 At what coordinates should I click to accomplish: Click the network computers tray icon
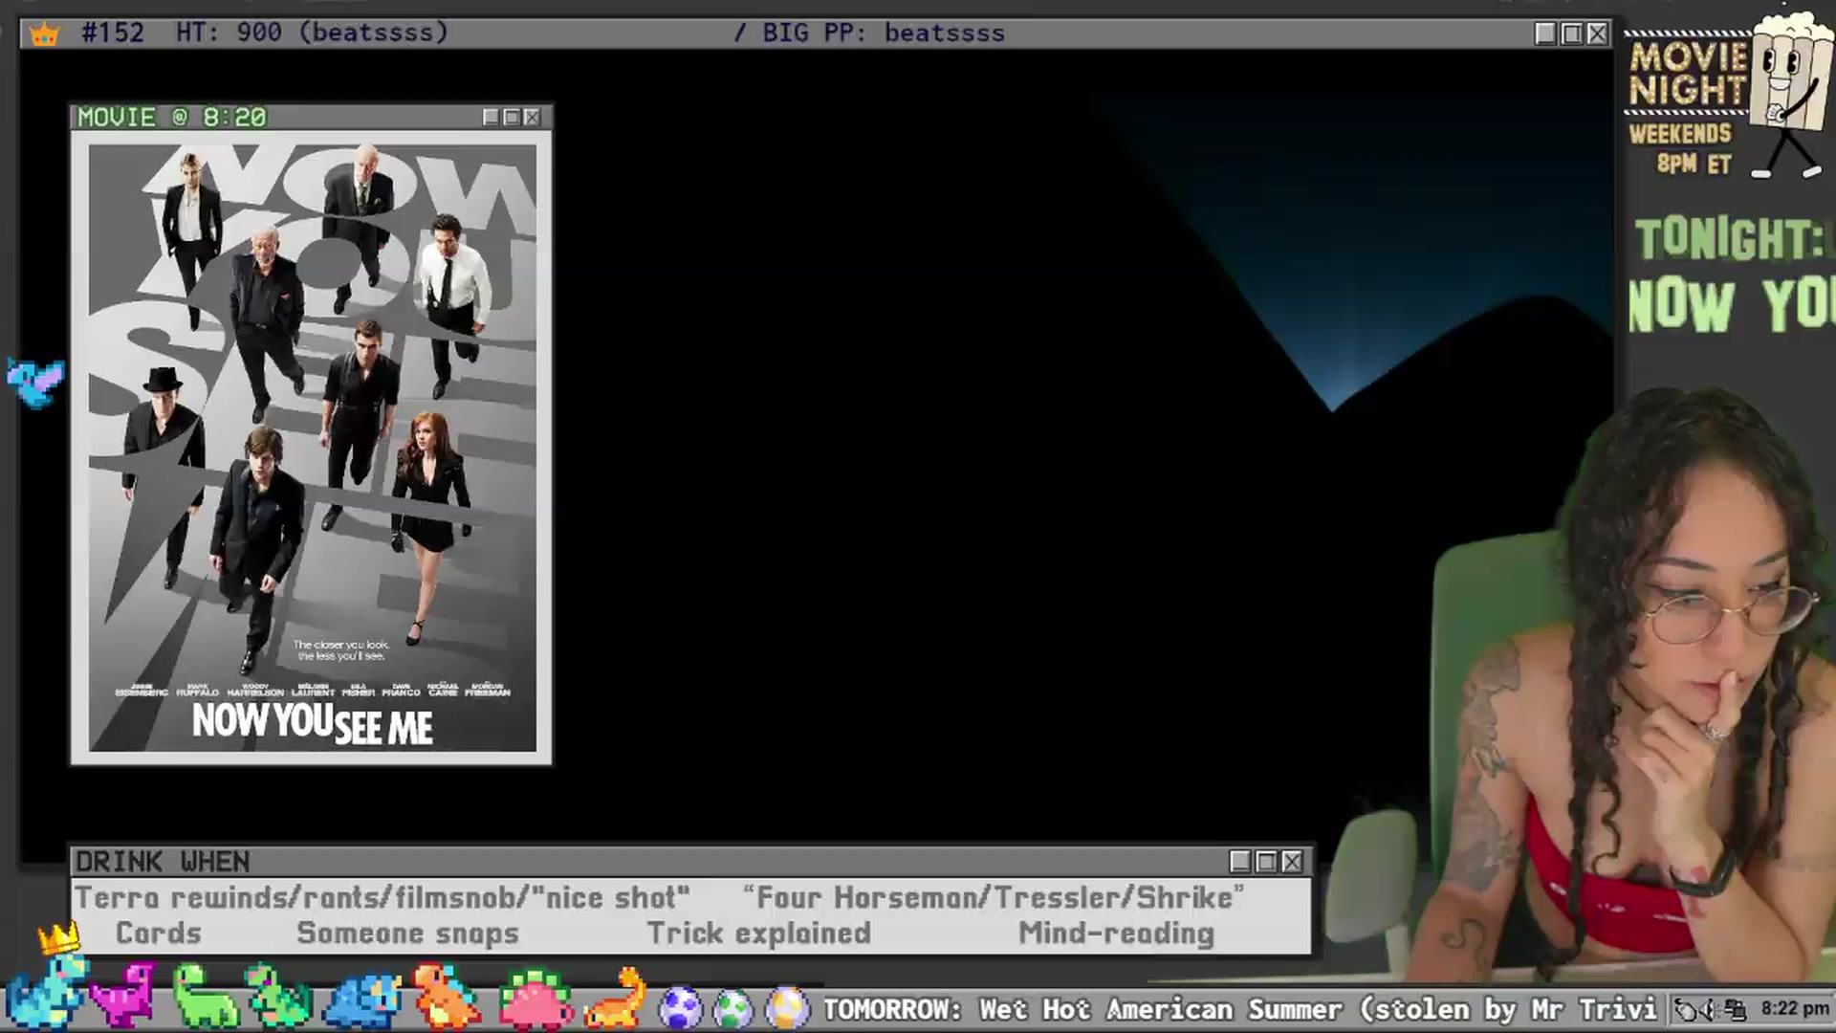tap(1736, 1010)
